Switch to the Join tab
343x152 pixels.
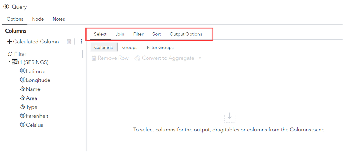(x=120, y=34)
